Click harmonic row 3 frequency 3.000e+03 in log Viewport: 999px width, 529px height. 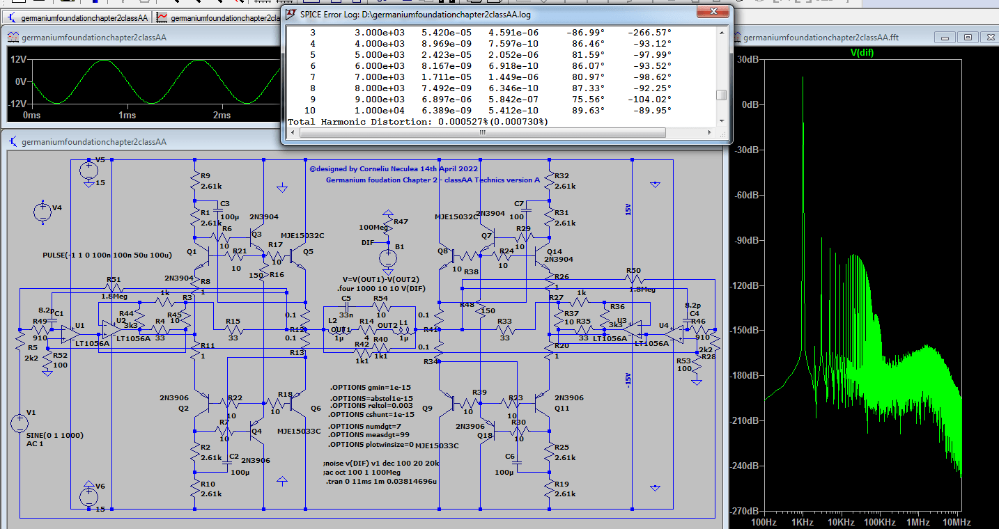pos(379,33)
